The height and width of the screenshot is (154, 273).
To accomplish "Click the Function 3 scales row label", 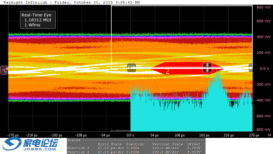I will pyautogui.click(x=78, y=148).
